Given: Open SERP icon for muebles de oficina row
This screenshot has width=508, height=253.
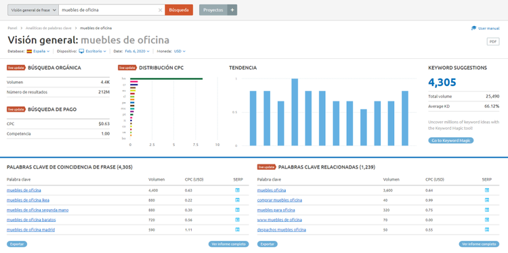Looking at the screenshot, I should pyautogui.click(x=237, y=190).
